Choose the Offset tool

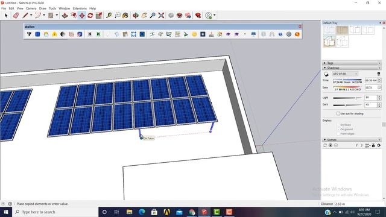(x=74, y=16)
